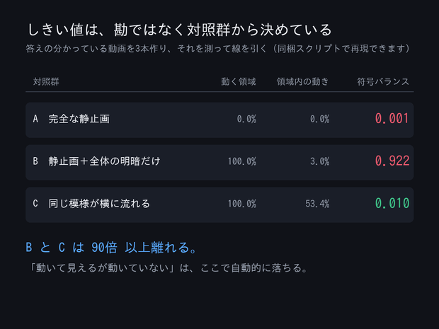Select row A 完全な静止画
The image size is (439, 329).
[x=219, y=120]
